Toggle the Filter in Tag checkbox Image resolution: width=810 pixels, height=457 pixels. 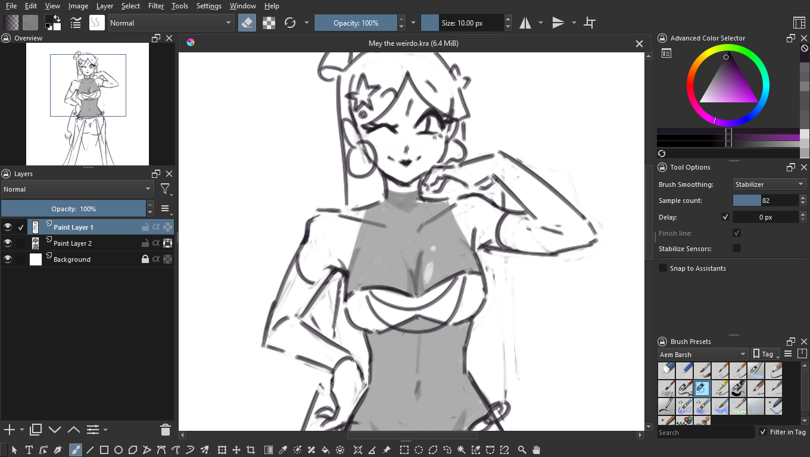tap(763, 432)
